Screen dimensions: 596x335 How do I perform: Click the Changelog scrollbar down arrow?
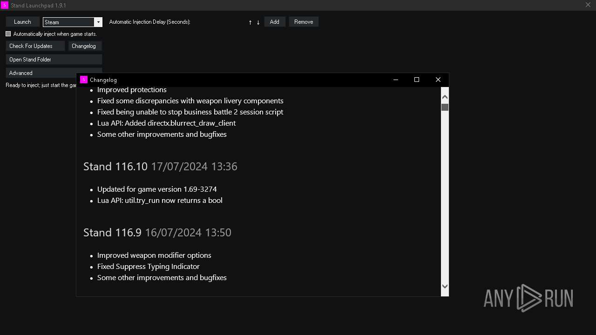coord(445,287)
